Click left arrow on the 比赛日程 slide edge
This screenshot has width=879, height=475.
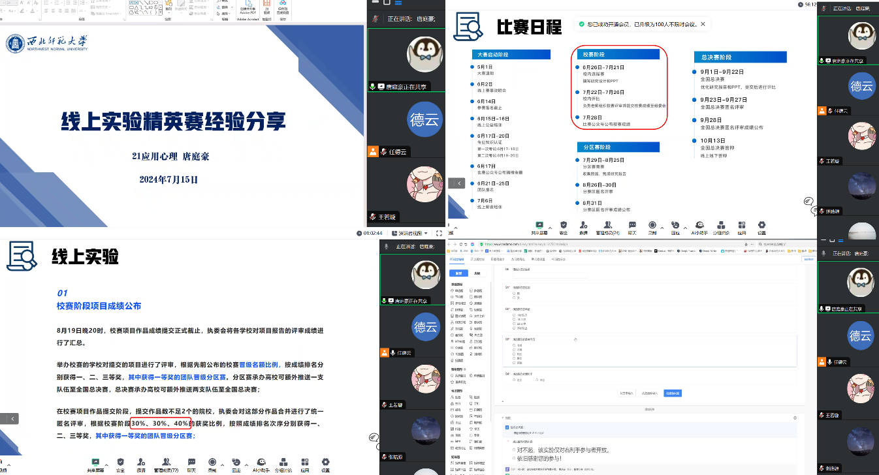click(x=459, y=184)
